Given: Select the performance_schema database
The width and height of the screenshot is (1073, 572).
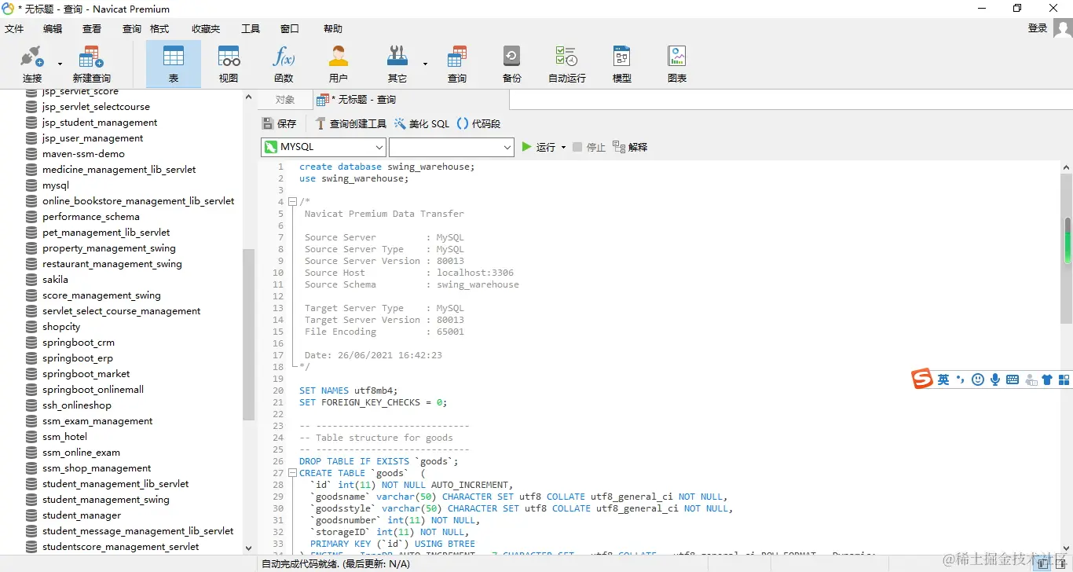Looking at the screenshot, I should [x=91, y=217].
